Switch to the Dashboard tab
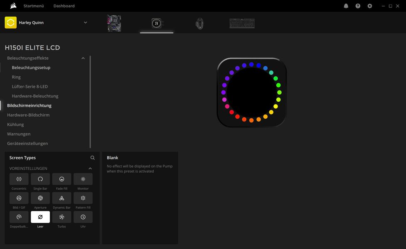Screen dimensions: 406x249 [64, 6]
